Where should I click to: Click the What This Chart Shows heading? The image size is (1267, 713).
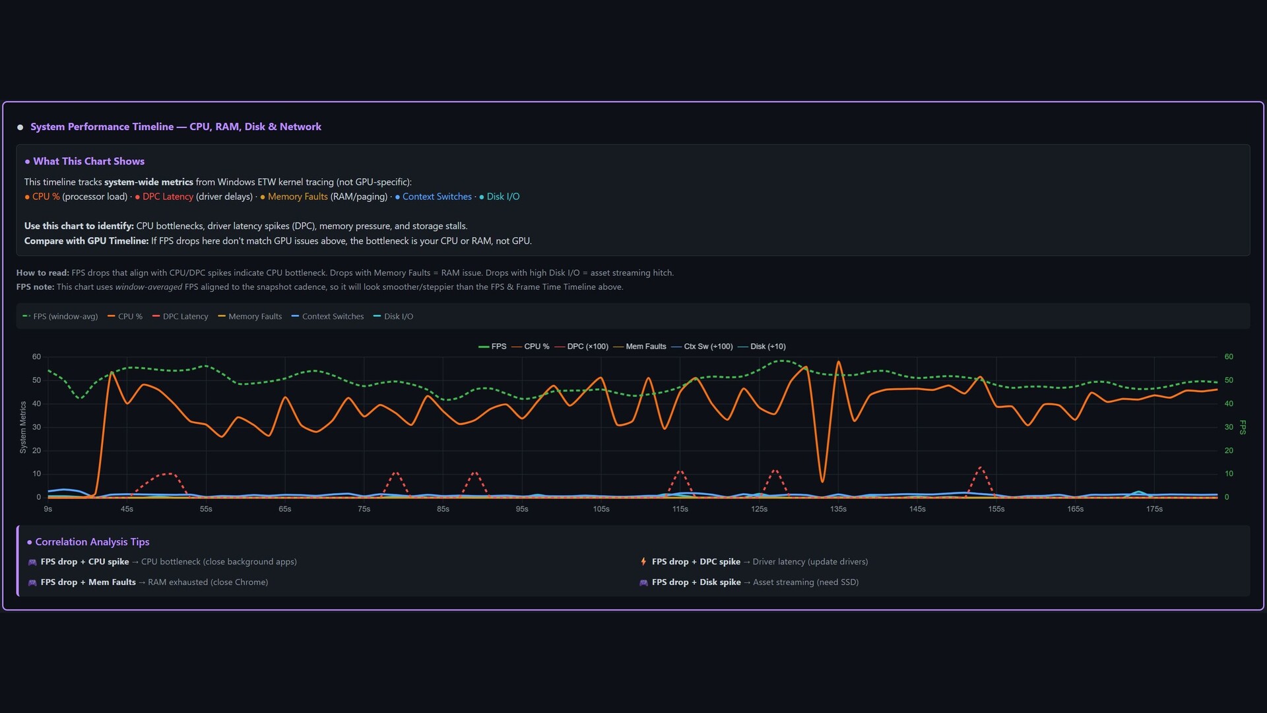(89, 161)
